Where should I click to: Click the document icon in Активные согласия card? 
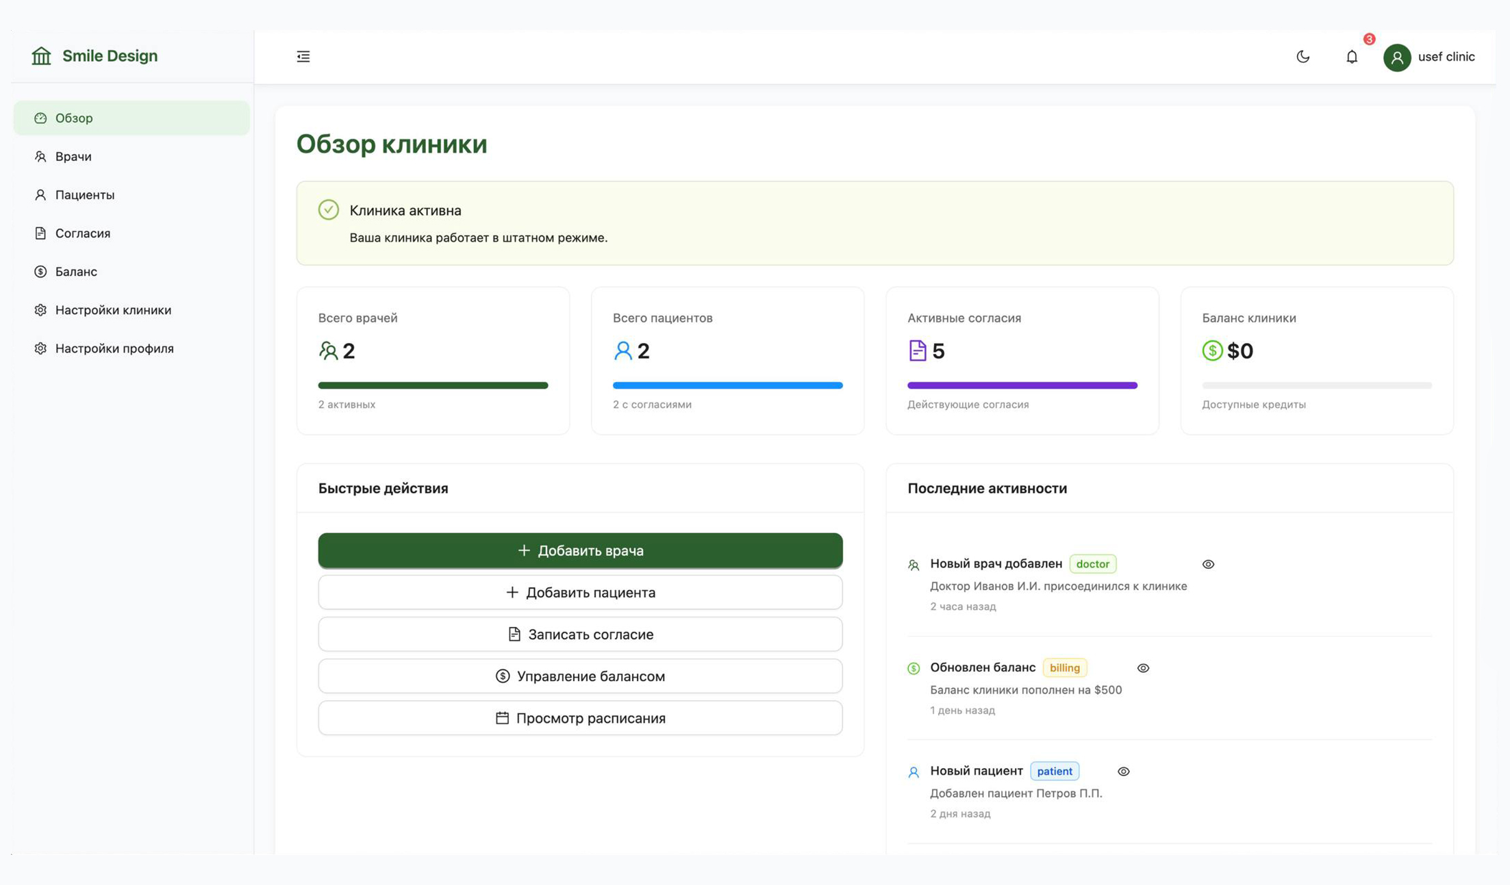(x=917, y=350)
